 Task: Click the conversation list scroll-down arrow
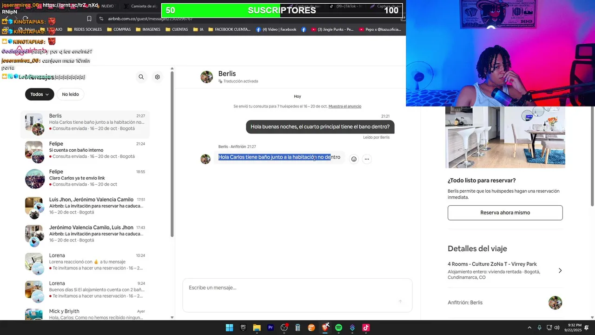[x=172, y=317]
